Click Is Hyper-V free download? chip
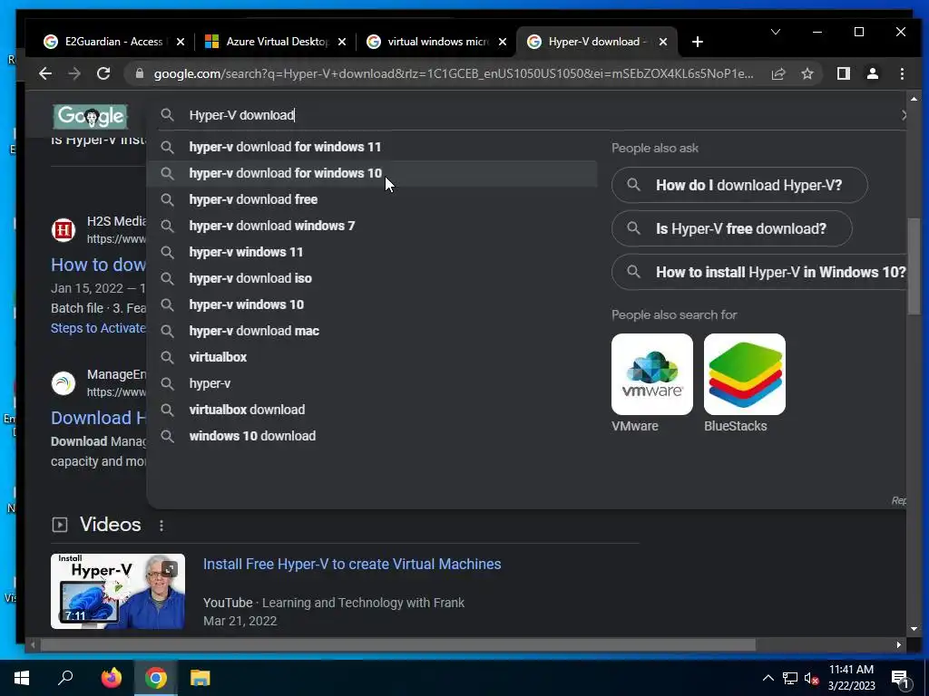 coord(732,228)
